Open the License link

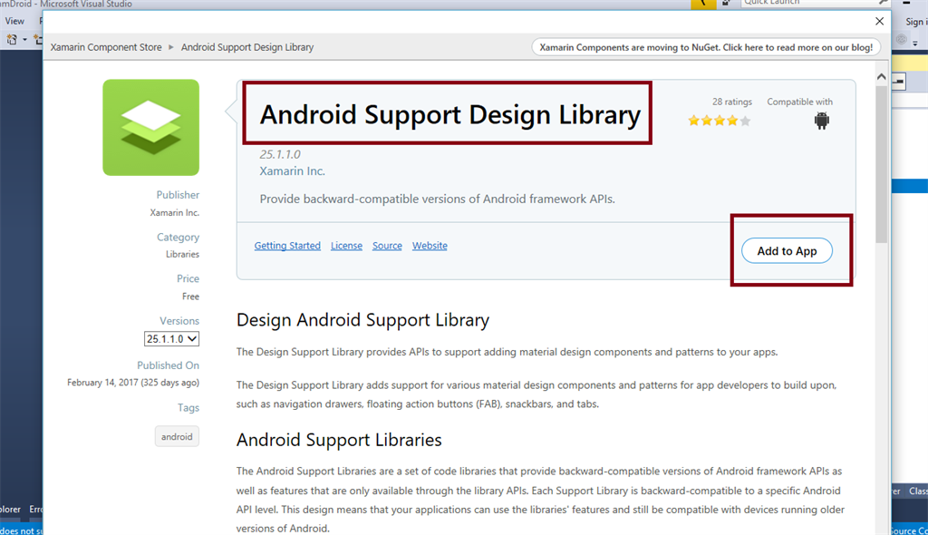(346, 245)
